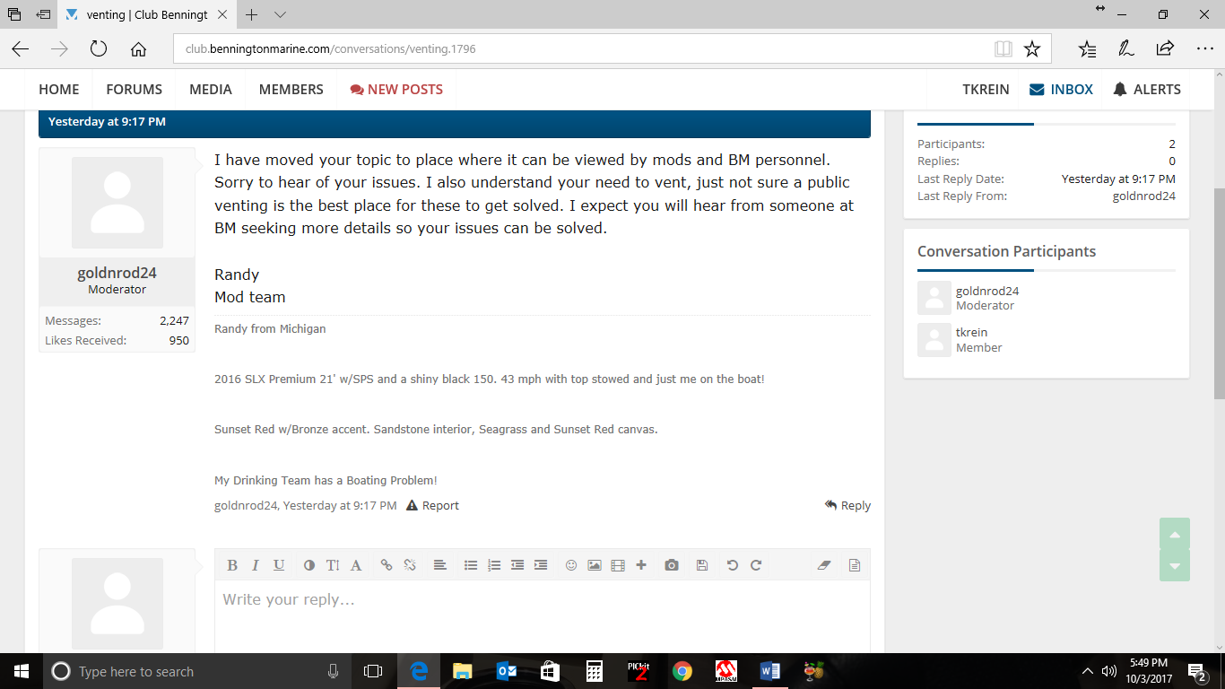This screenshot has width=1225, height=689.
Task: Save draft with the floppy disk icon
Action: click(x=702, y=565)
